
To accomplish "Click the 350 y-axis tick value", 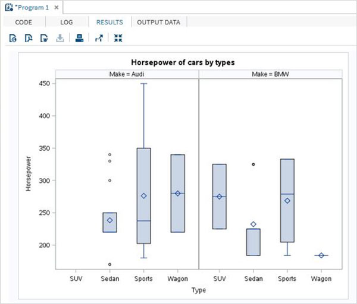I will 44,148.
